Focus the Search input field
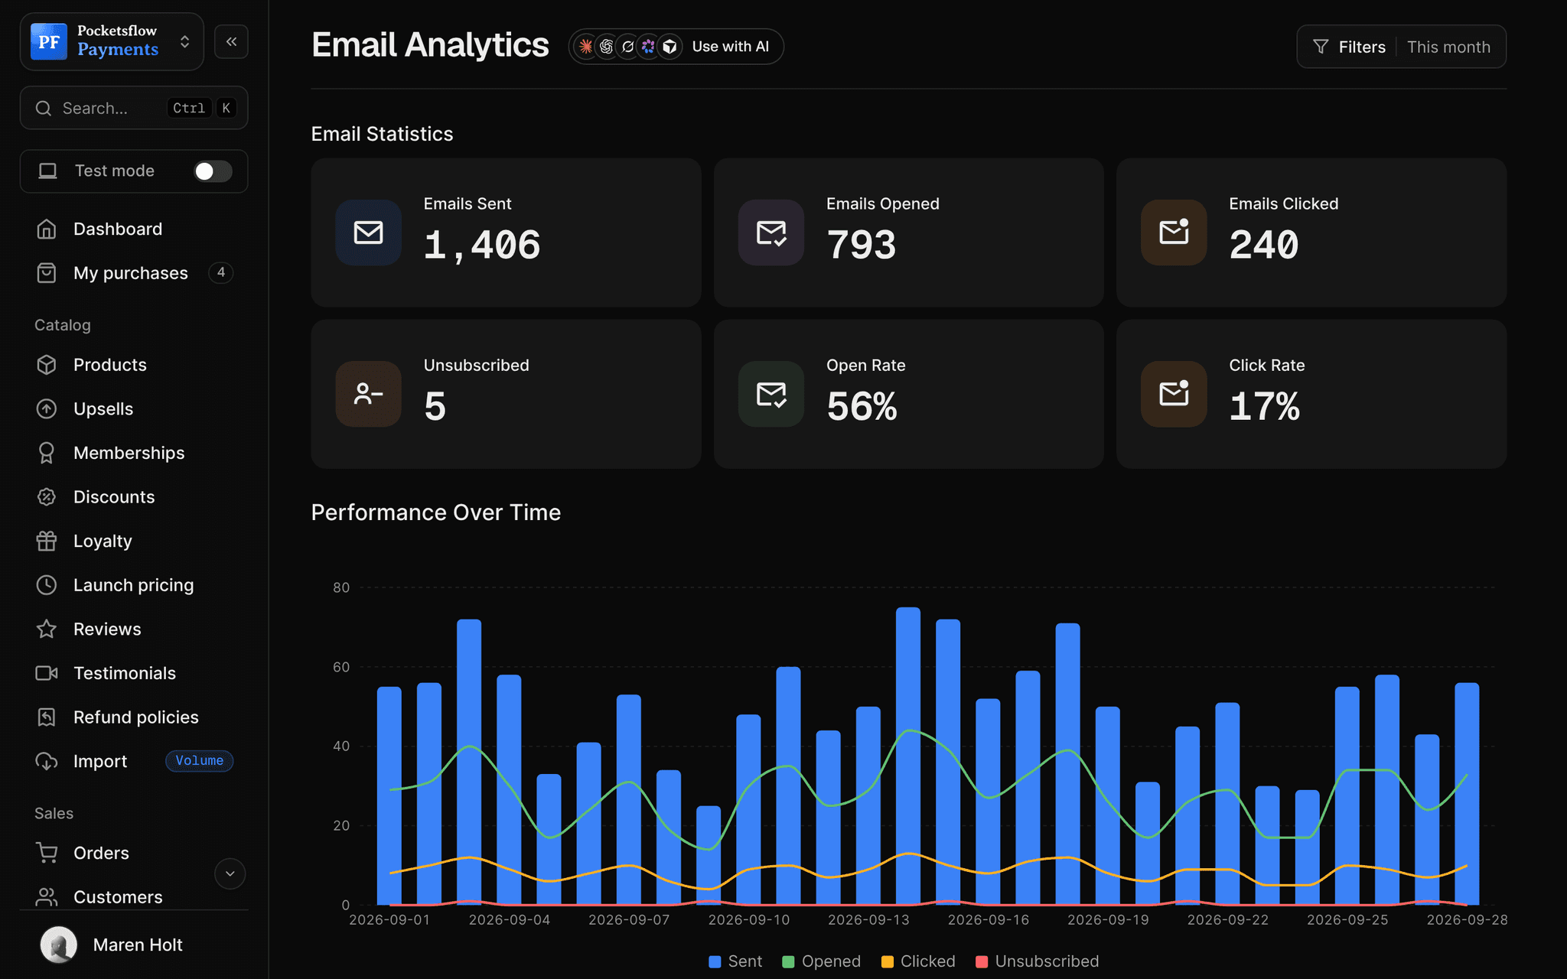 pos(134,108)
